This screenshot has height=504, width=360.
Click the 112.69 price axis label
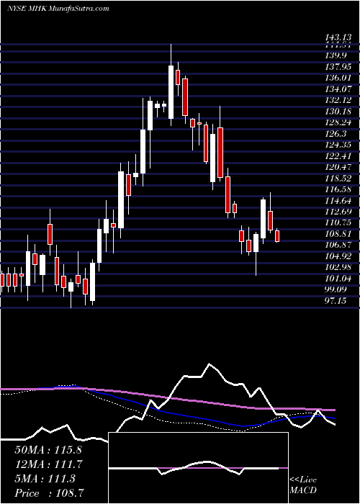(x=339, y=212)
